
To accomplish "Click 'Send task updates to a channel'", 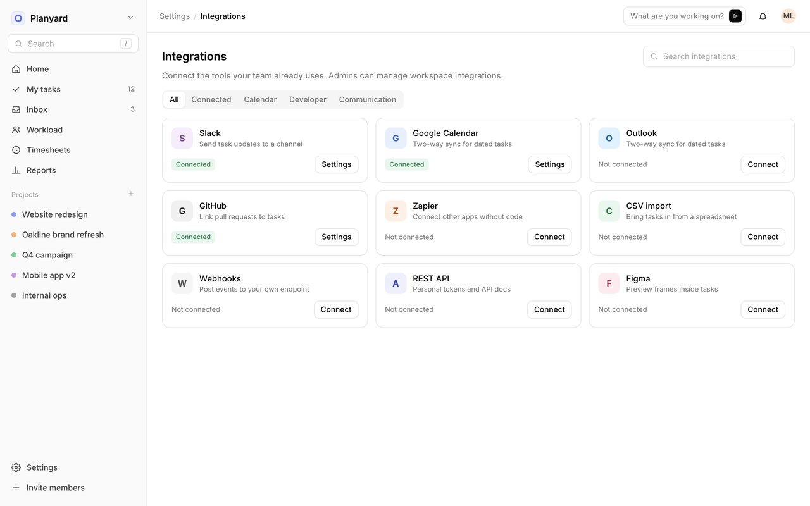I will coord(251,144).
